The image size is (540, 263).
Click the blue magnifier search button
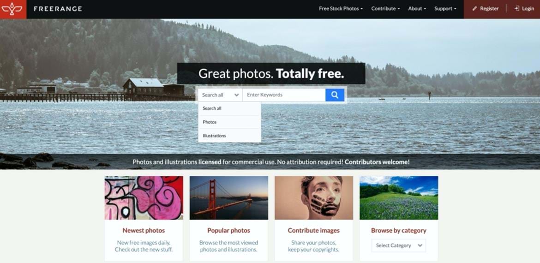point(335,95)
